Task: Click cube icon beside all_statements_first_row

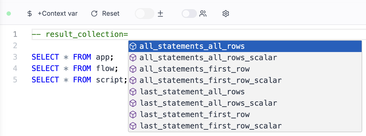Action: pyautogui.click(x=133, y=69)
